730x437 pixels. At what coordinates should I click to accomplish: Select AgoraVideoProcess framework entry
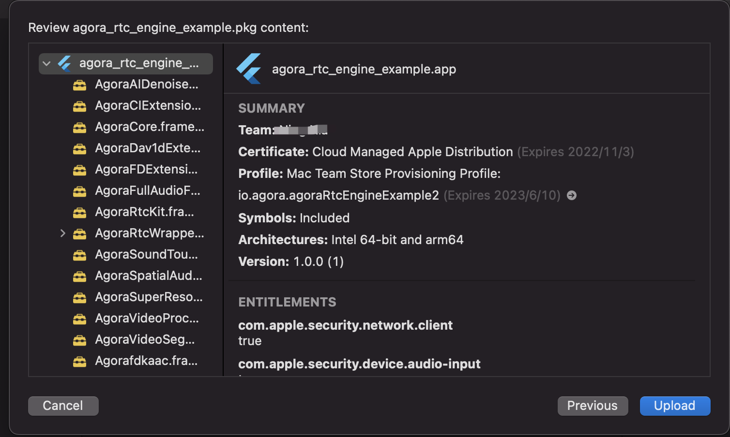(x=147, y=318)
